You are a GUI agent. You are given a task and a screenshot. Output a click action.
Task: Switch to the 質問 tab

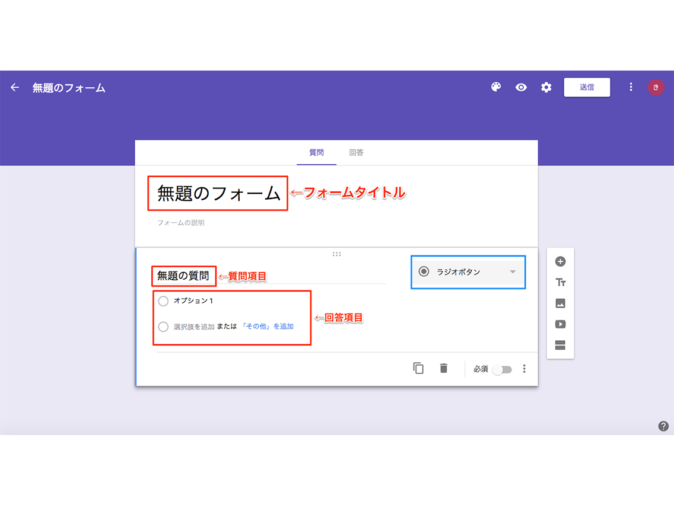click(316, 152)
